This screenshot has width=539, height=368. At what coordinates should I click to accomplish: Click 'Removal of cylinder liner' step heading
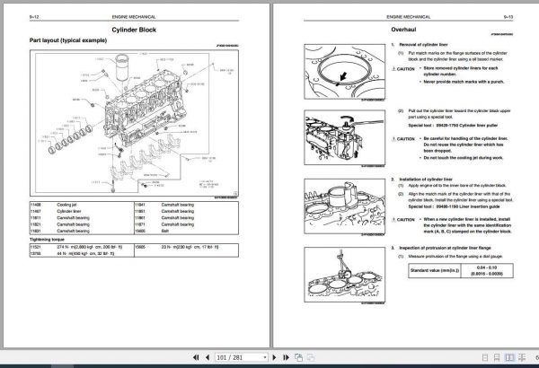point(423,45)
